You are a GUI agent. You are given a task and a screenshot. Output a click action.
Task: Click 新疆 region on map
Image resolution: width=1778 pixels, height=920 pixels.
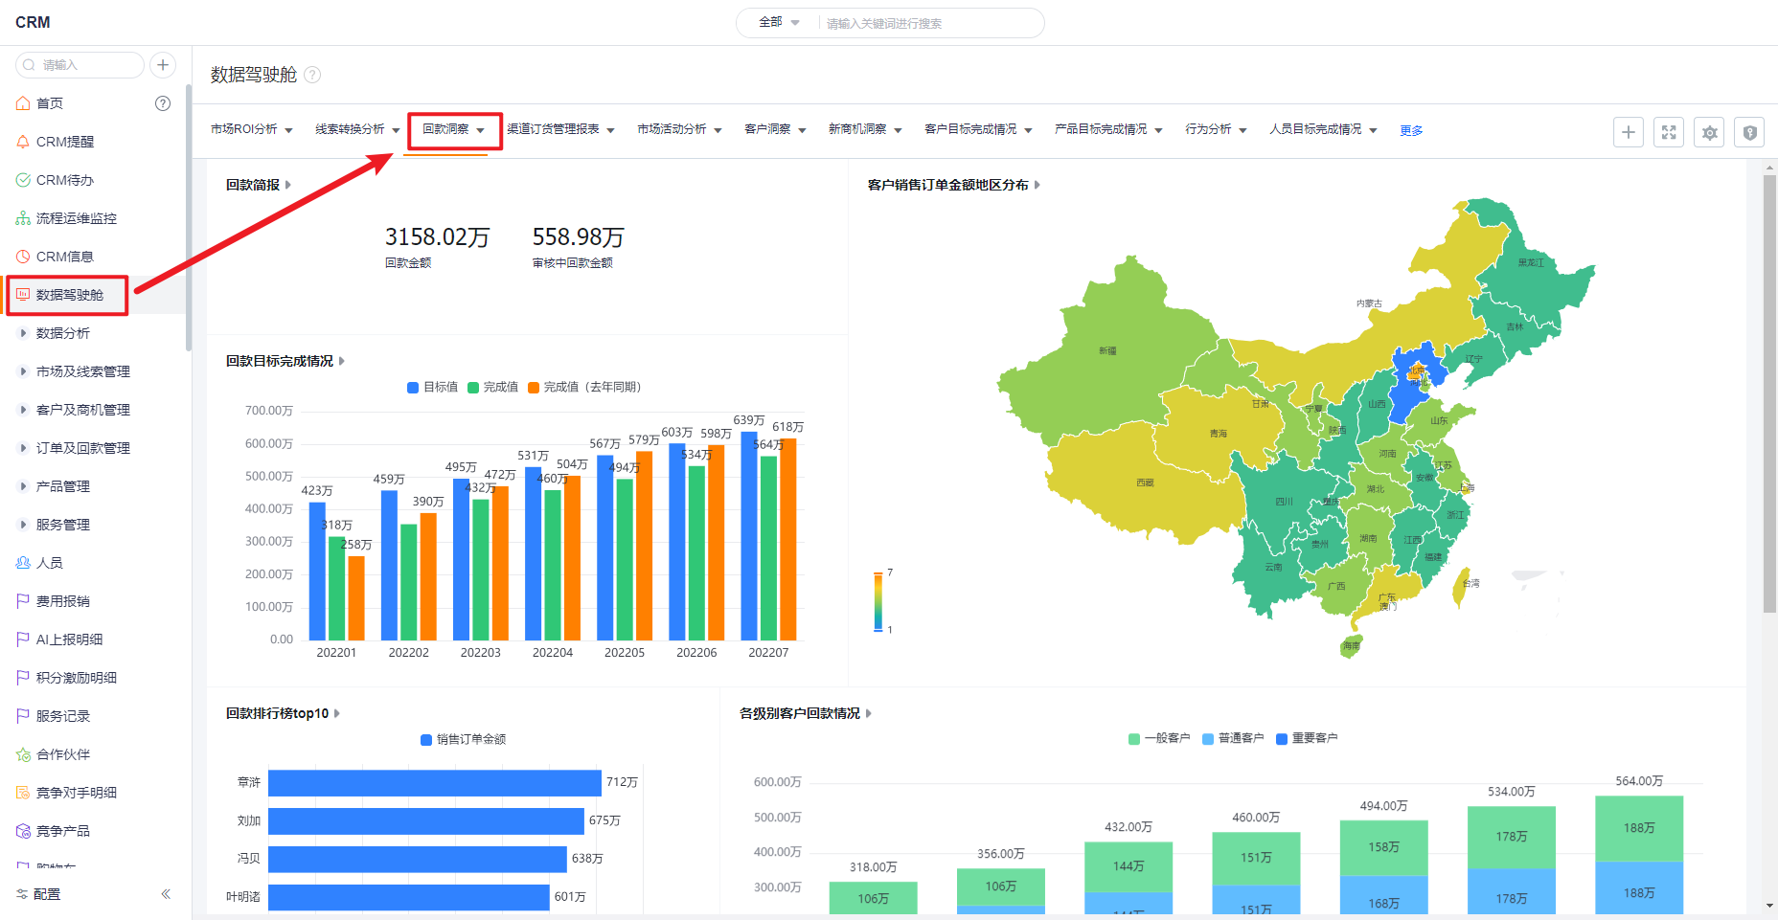[x=1107, y=351]
